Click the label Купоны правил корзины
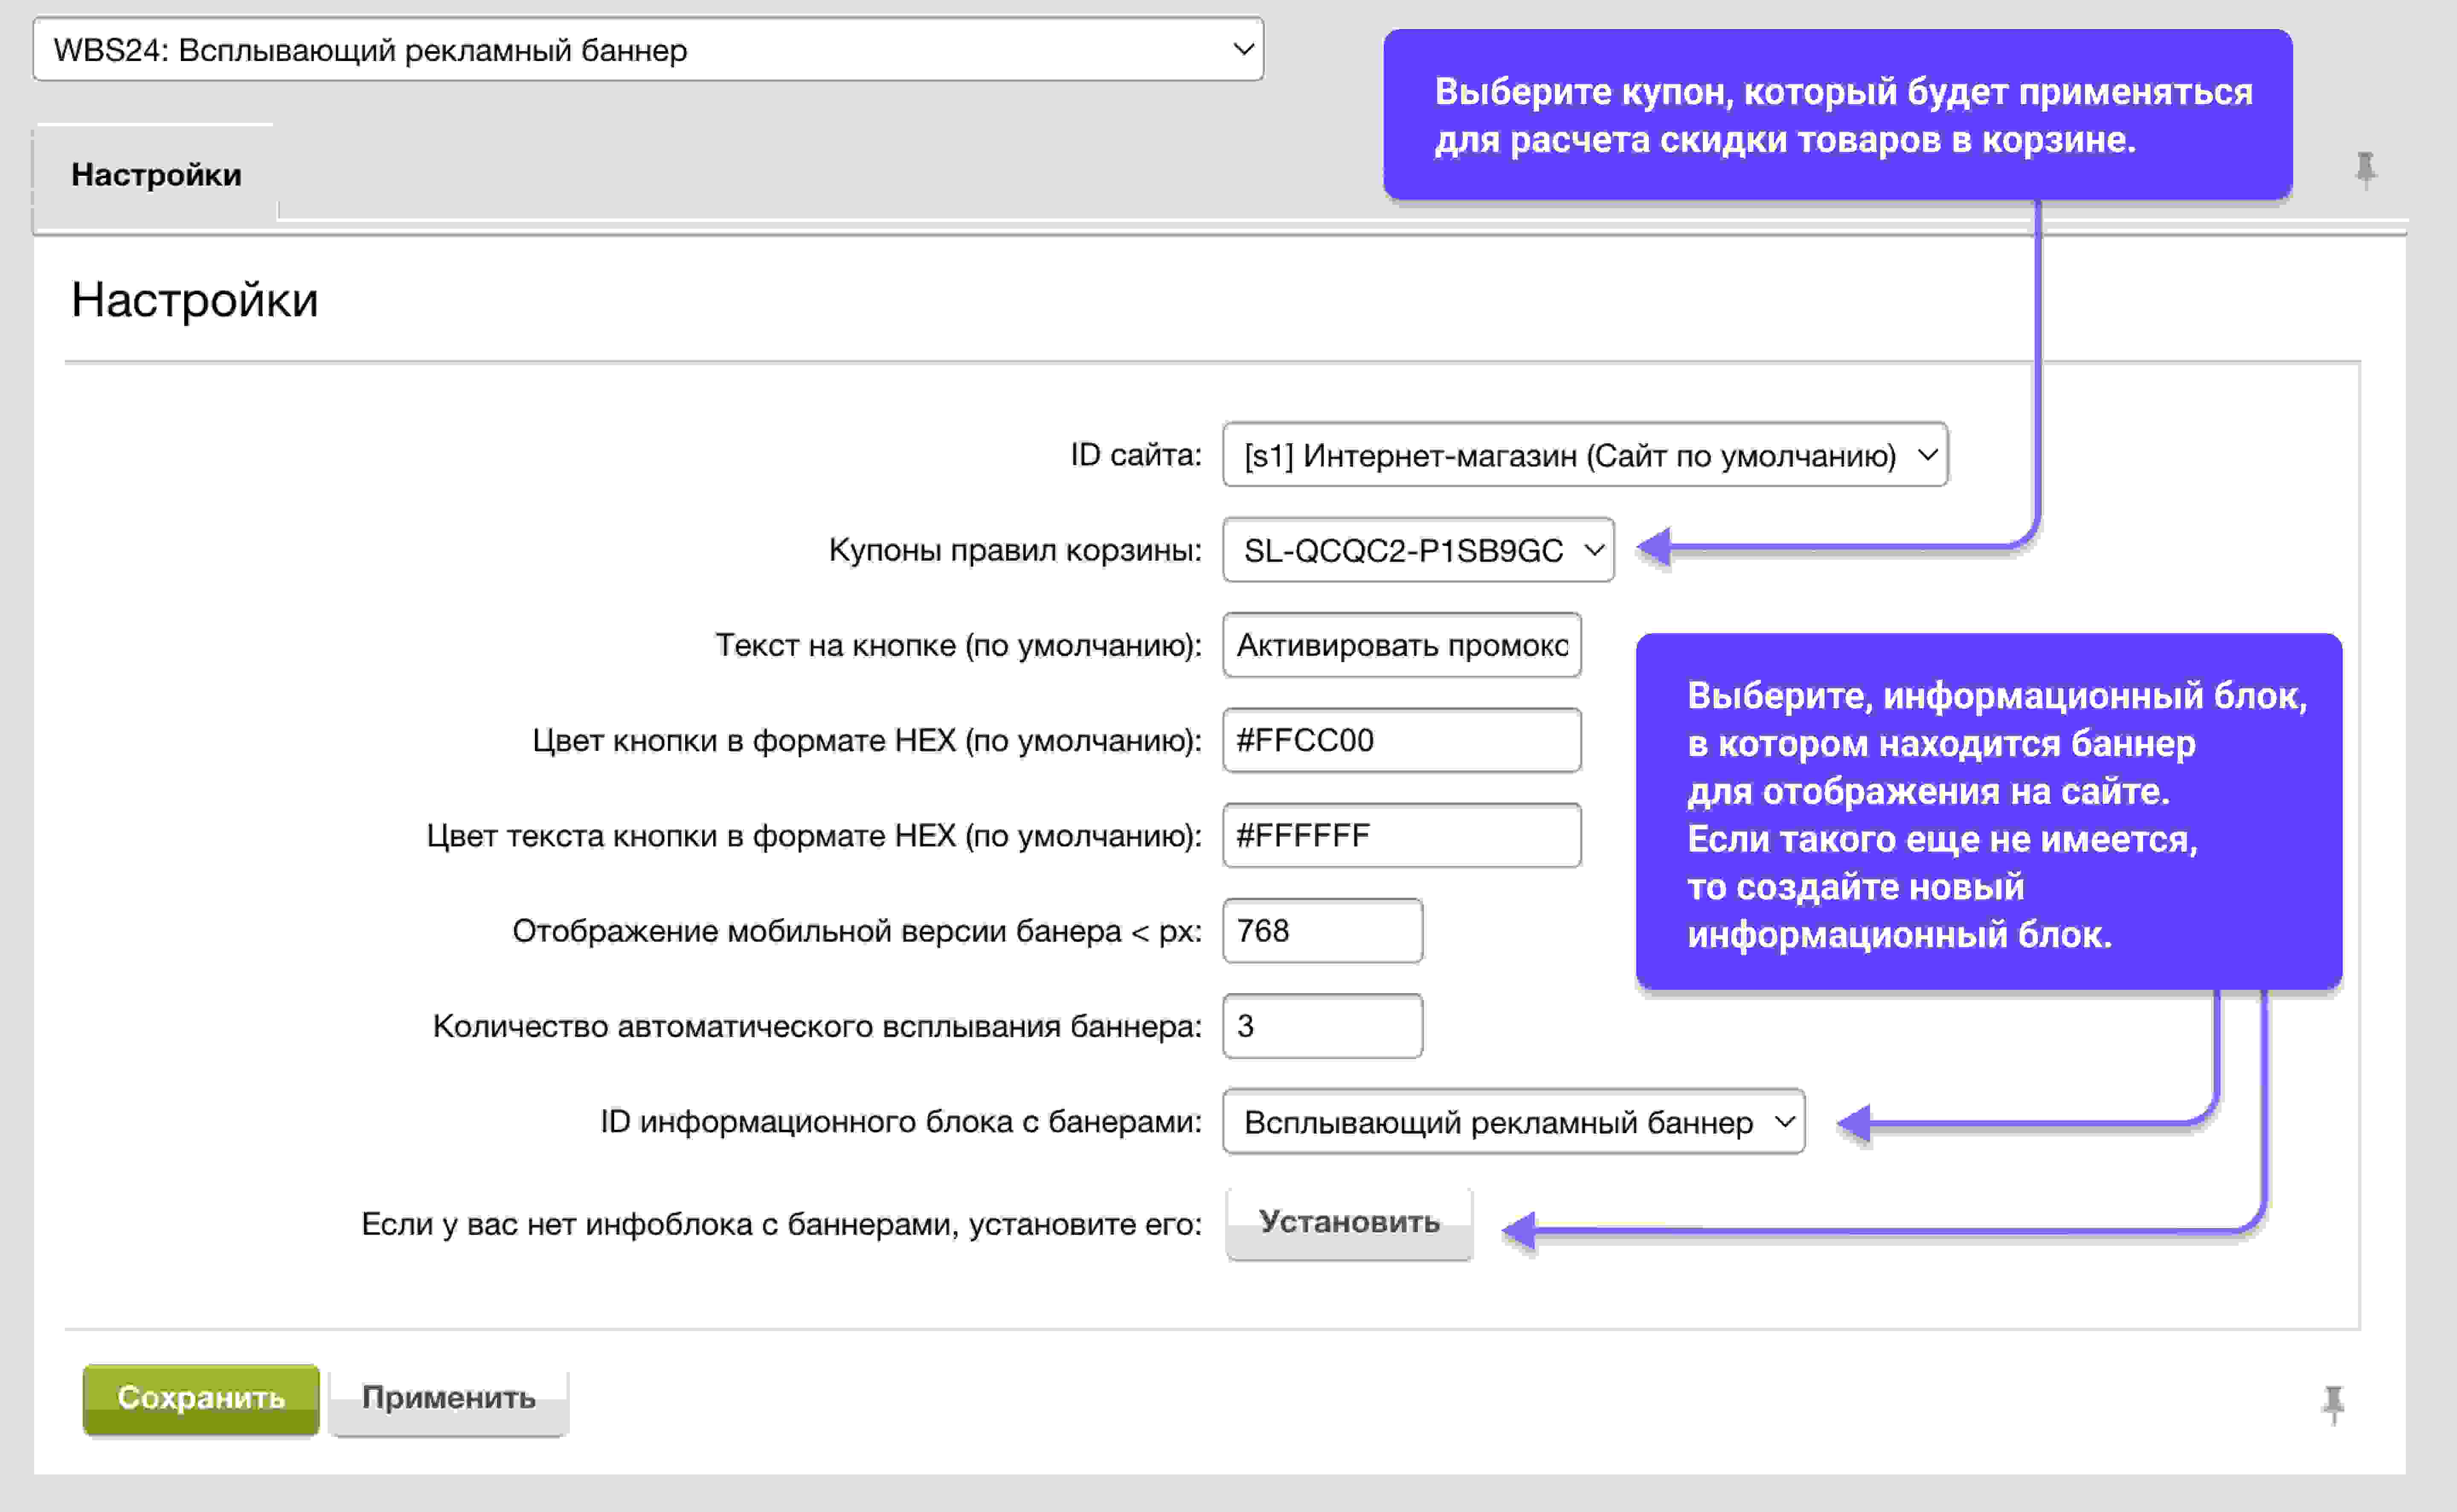2457x1512 pixels. [x=1016, y=550]
